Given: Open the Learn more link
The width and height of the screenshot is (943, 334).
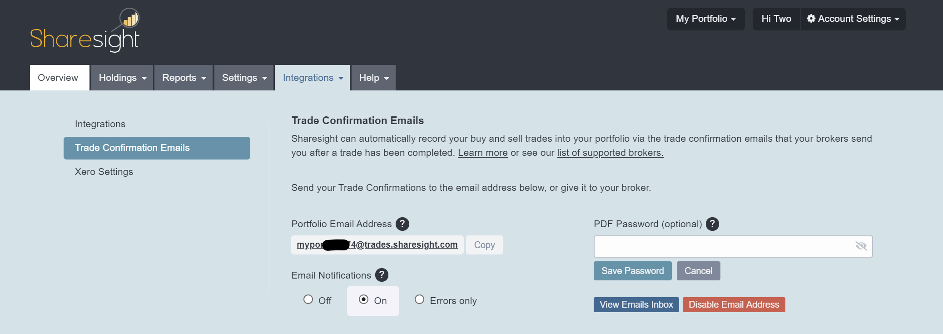Looking at the screenshot, I should (x=483, y=153).
